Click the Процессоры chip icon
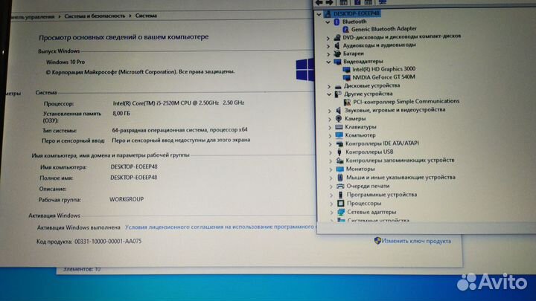Screen dimensions: 536x301 (341, 204)
